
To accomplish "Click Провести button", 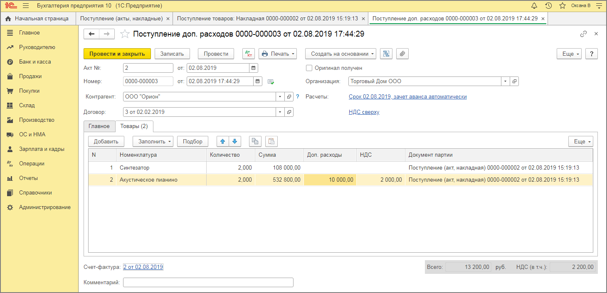I will point(216,54).
